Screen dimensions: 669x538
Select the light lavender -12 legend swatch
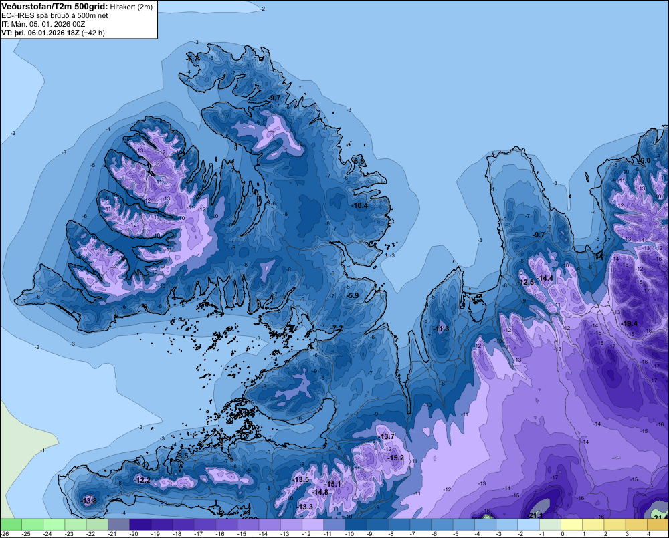click(312, 525)
